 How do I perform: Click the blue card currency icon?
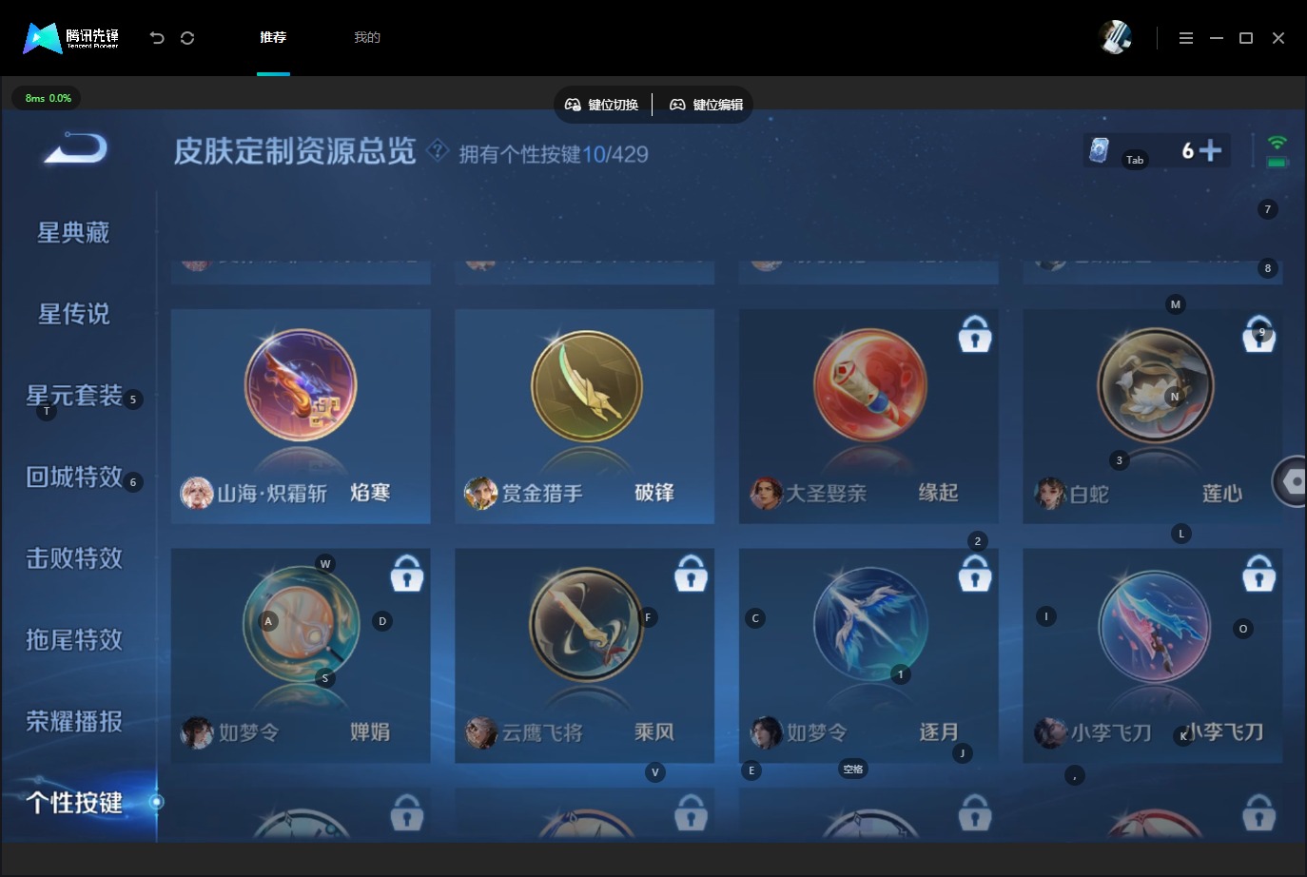point(1099,150)
